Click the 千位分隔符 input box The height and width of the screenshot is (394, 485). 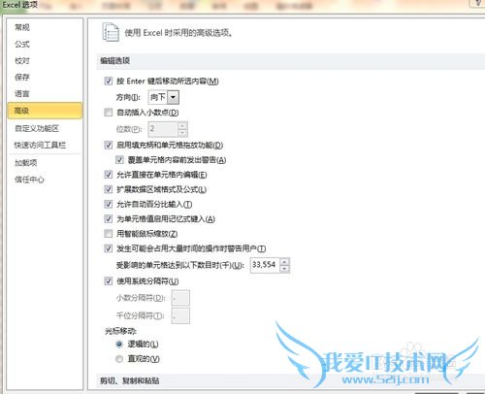(x=180, y=315)
